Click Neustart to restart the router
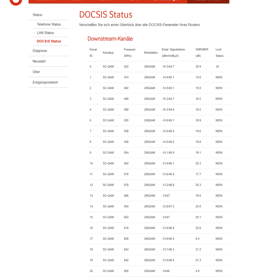Screen dimensions: 259x277 tap(39, 61)
